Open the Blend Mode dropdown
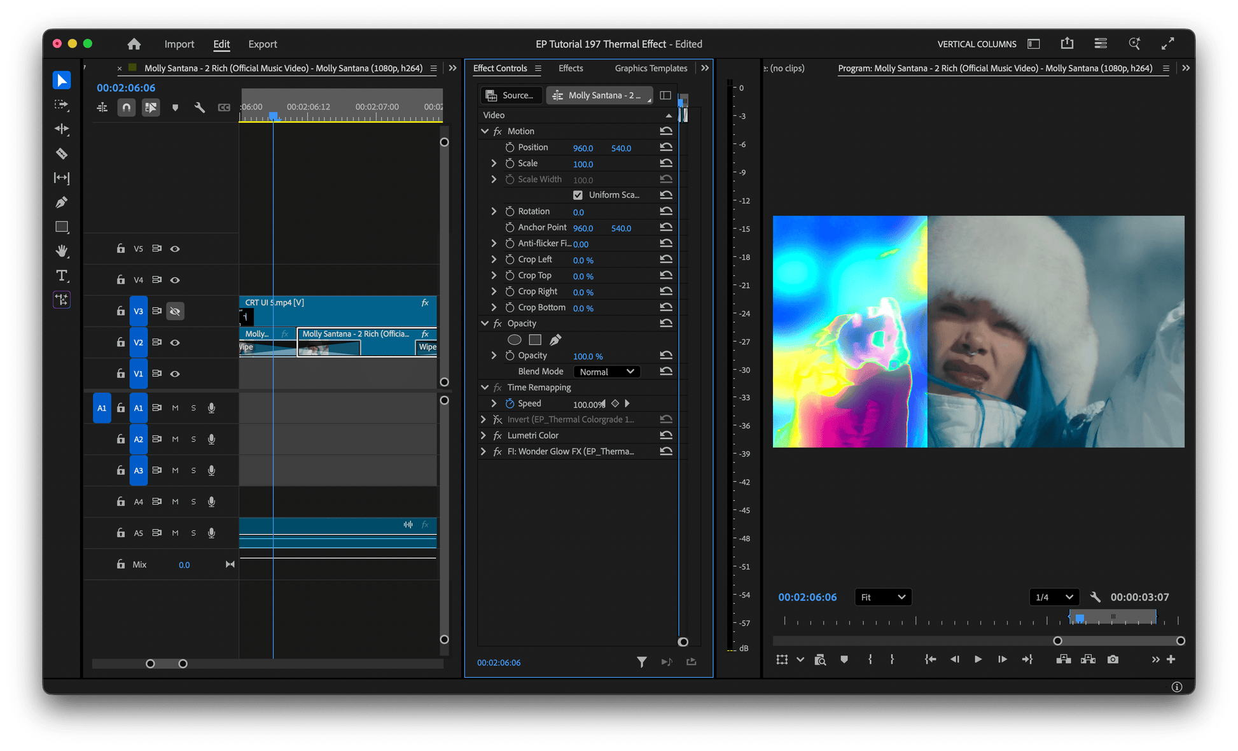 coord(606,372)
